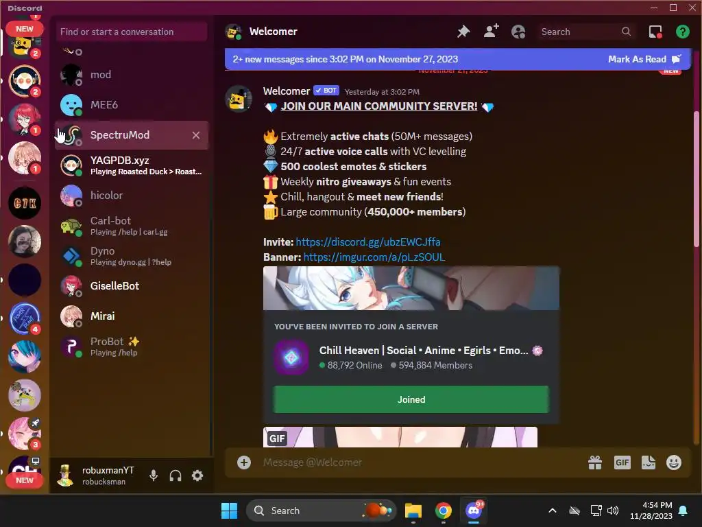Viewport: 702px width, 527px height.
Task: Click the header Search box
Action: click(x=587, y=32)
